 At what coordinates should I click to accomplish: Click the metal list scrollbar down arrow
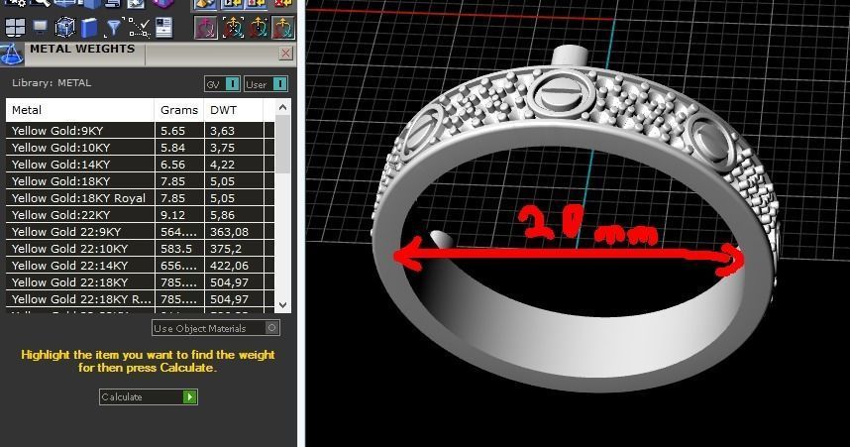click(282, 305)
